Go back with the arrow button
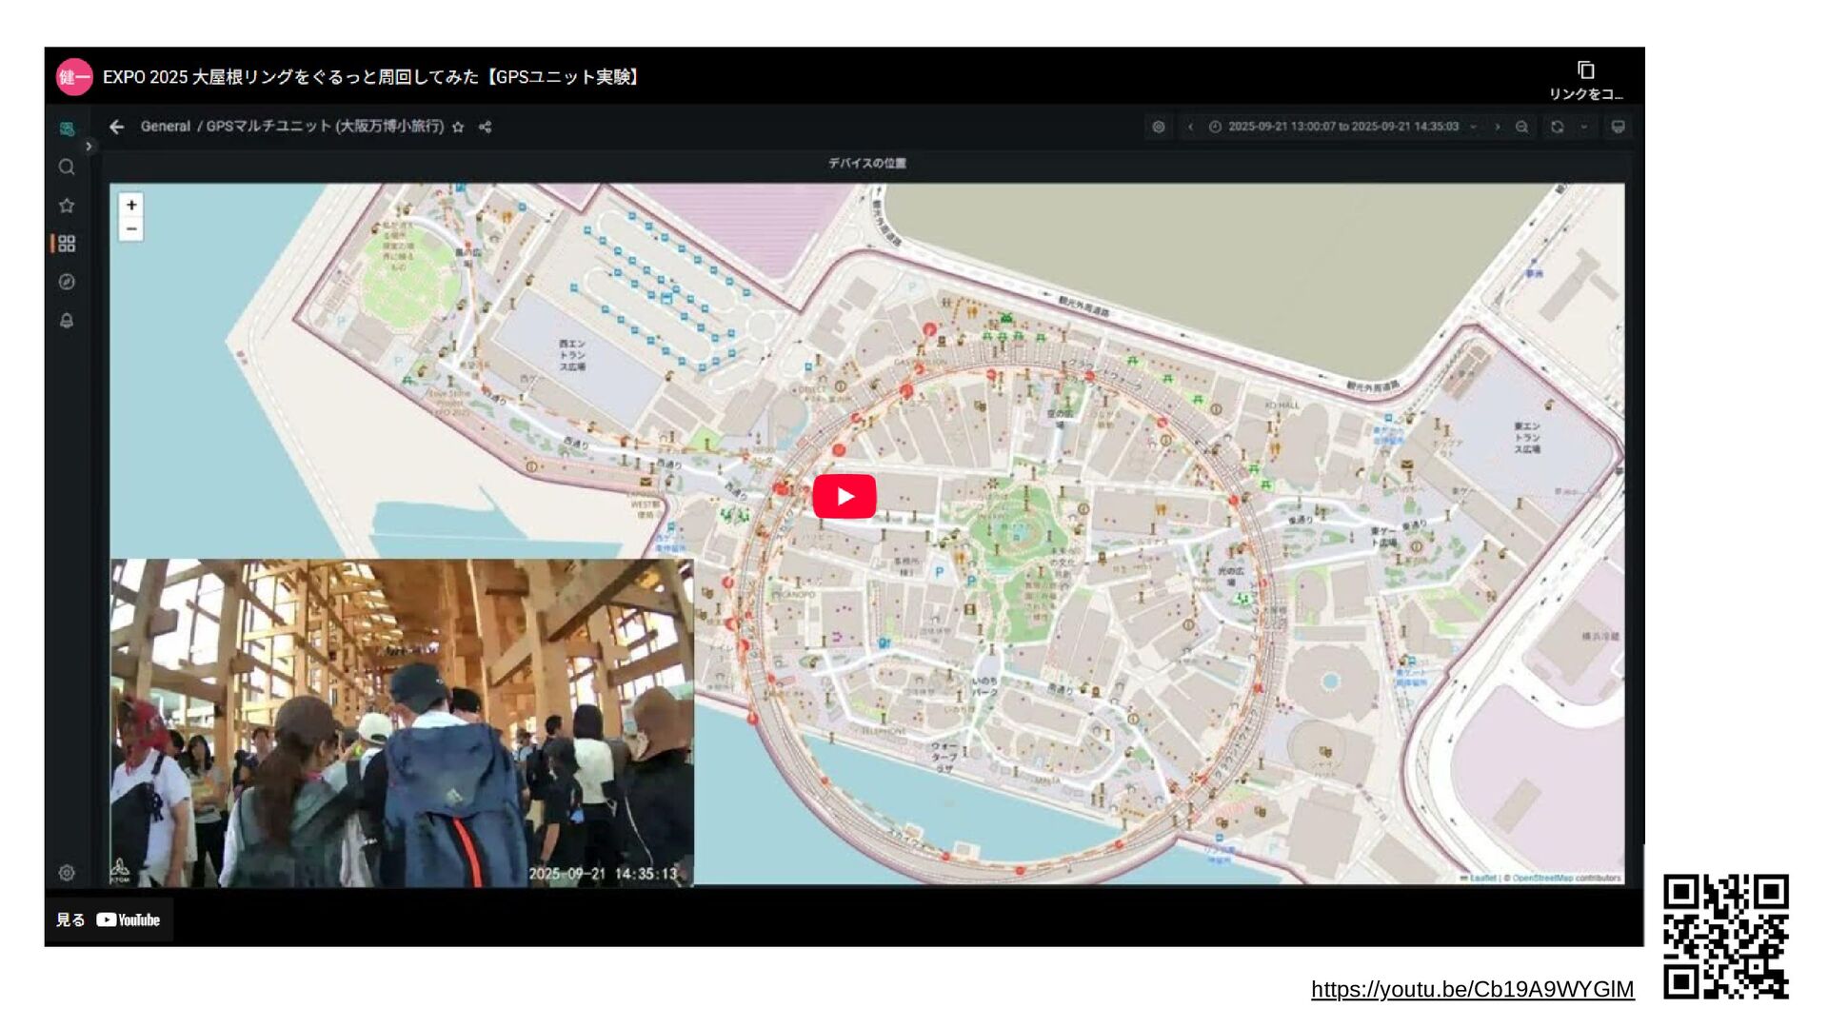 point(116,127)
